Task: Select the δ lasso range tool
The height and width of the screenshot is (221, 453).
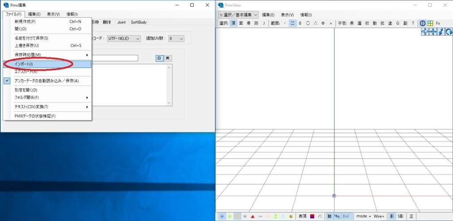Action: [x=300, y=23]
